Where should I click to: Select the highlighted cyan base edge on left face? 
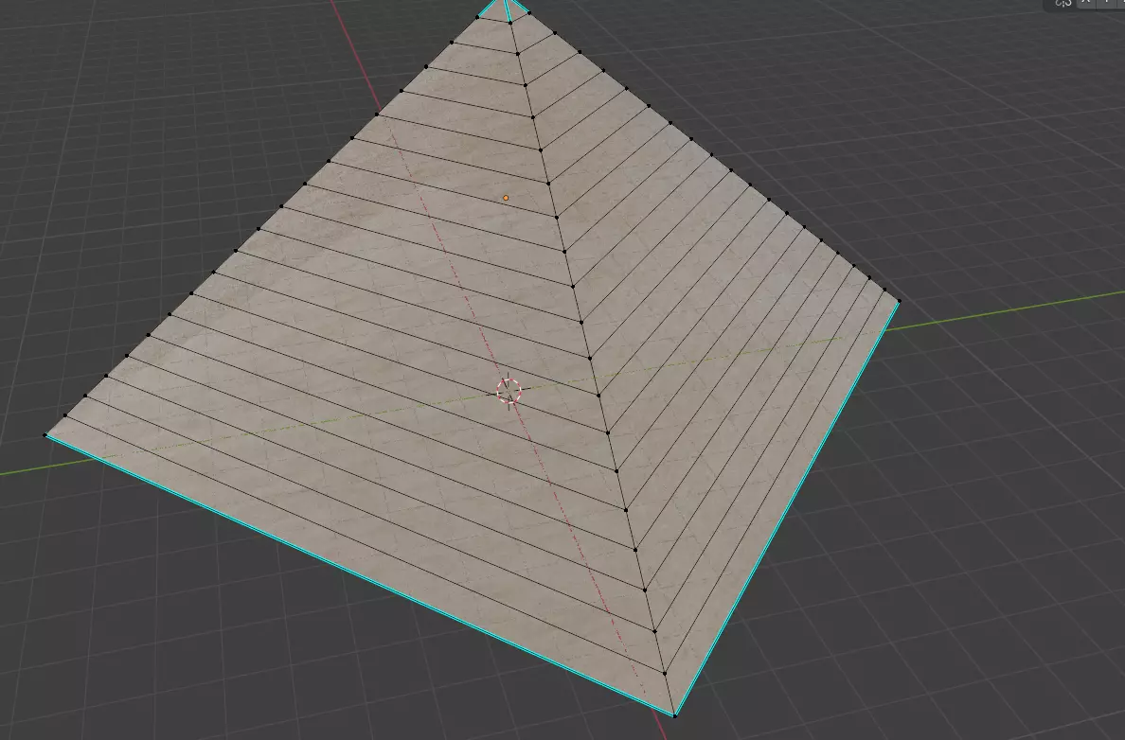click(x=360, y=575)
